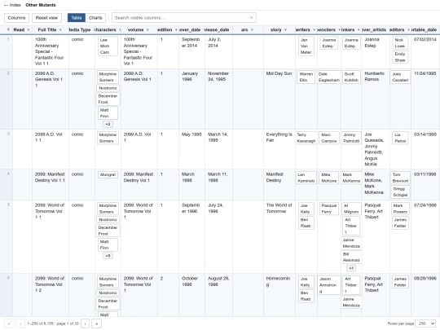Open the writers column dropdown arrow
The width and height of the screenshot is (440, 330).
(x=314, y=30)
